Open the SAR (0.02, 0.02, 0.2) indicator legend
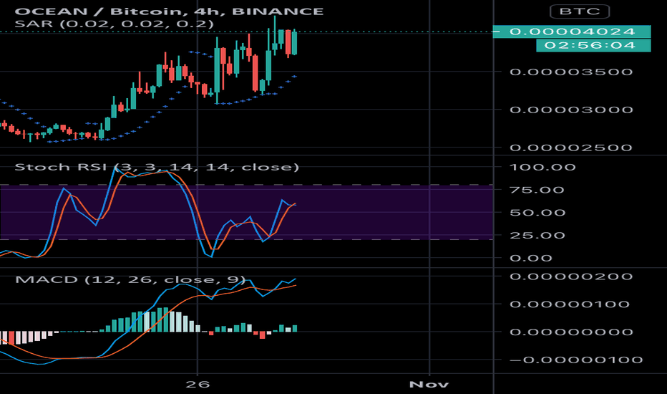The width and height of the screenshot is (667, 394). coord(114,24)
